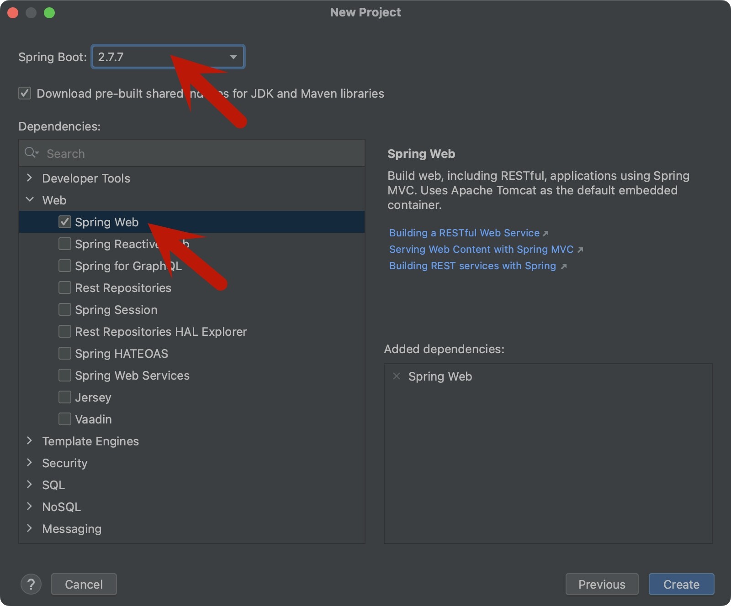Click arrow icon beside Building REST services link

[x=564, y=266]
